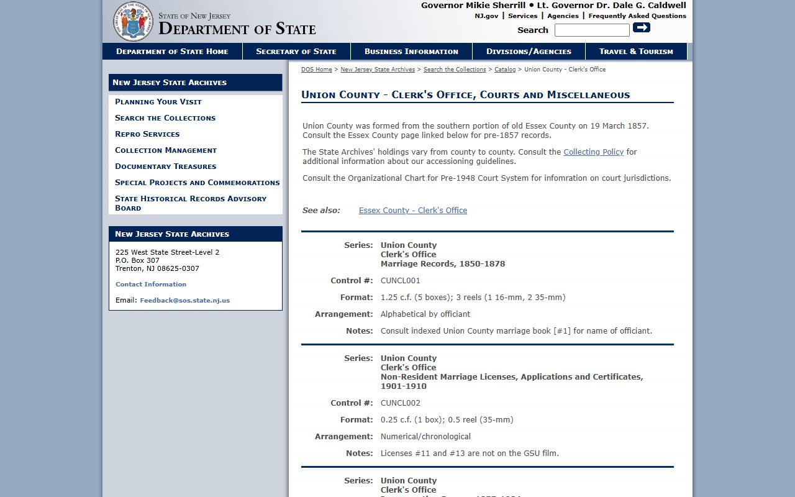Click the Union County page heading
Viewport: 795px width, 497px height.
(x=466, y=95)
